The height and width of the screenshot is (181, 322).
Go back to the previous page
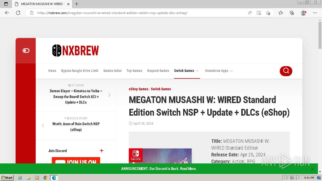click(x=7, y=13)
